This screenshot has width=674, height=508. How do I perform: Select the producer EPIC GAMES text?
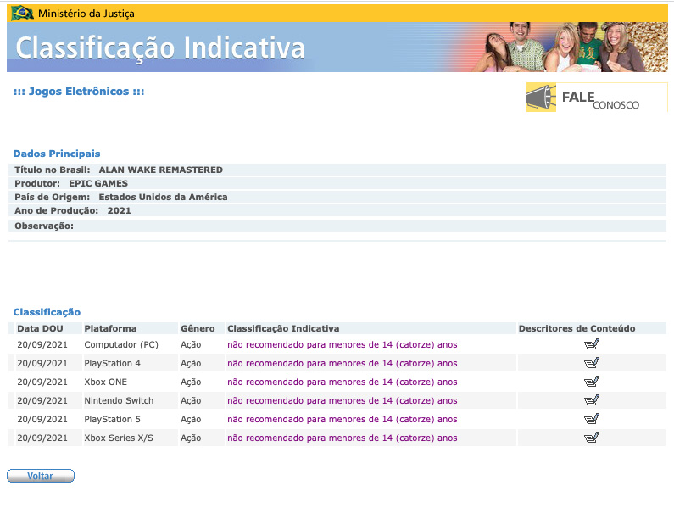click(98, 183)
